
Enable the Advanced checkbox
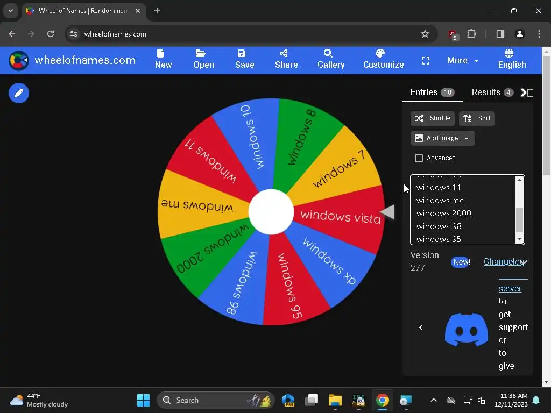[x=419, y=159]
